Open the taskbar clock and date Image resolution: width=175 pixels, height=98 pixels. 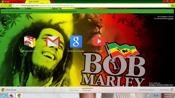tap(168, 96)
